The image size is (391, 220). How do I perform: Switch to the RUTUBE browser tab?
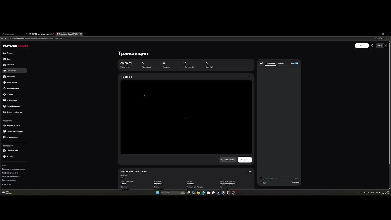[41, 34]
